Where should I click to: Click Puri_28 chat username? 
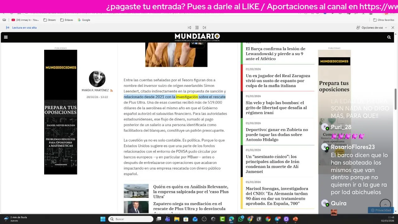[x=341, y=127]
